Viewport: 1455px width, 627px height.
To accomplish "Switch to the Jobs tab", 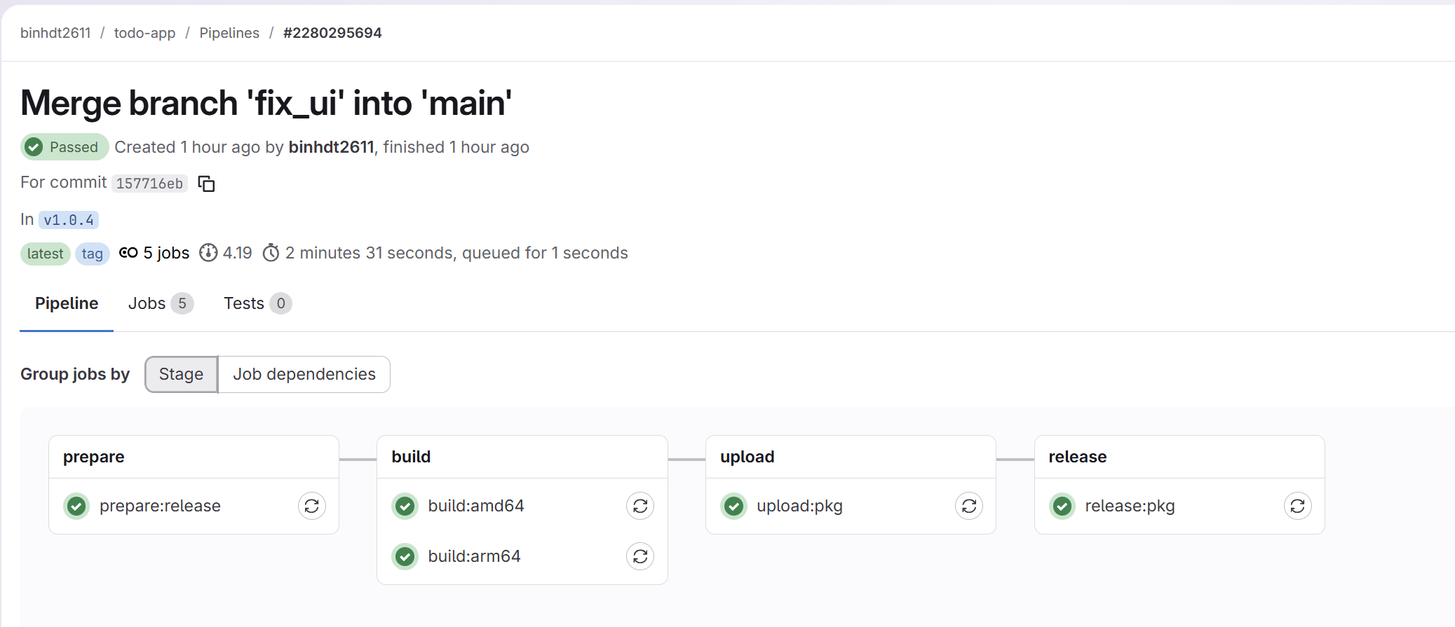I will click(x=160, y=303).
